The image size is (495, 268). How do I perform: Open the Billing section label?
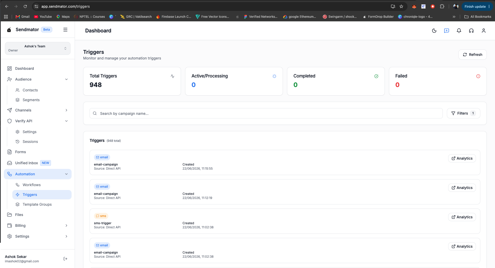[x=20, y=226]
